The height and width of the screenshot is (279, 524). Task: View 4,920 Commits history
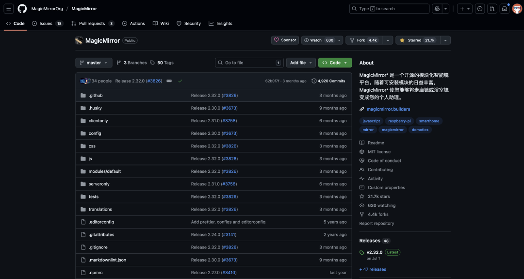pos(328,81)
